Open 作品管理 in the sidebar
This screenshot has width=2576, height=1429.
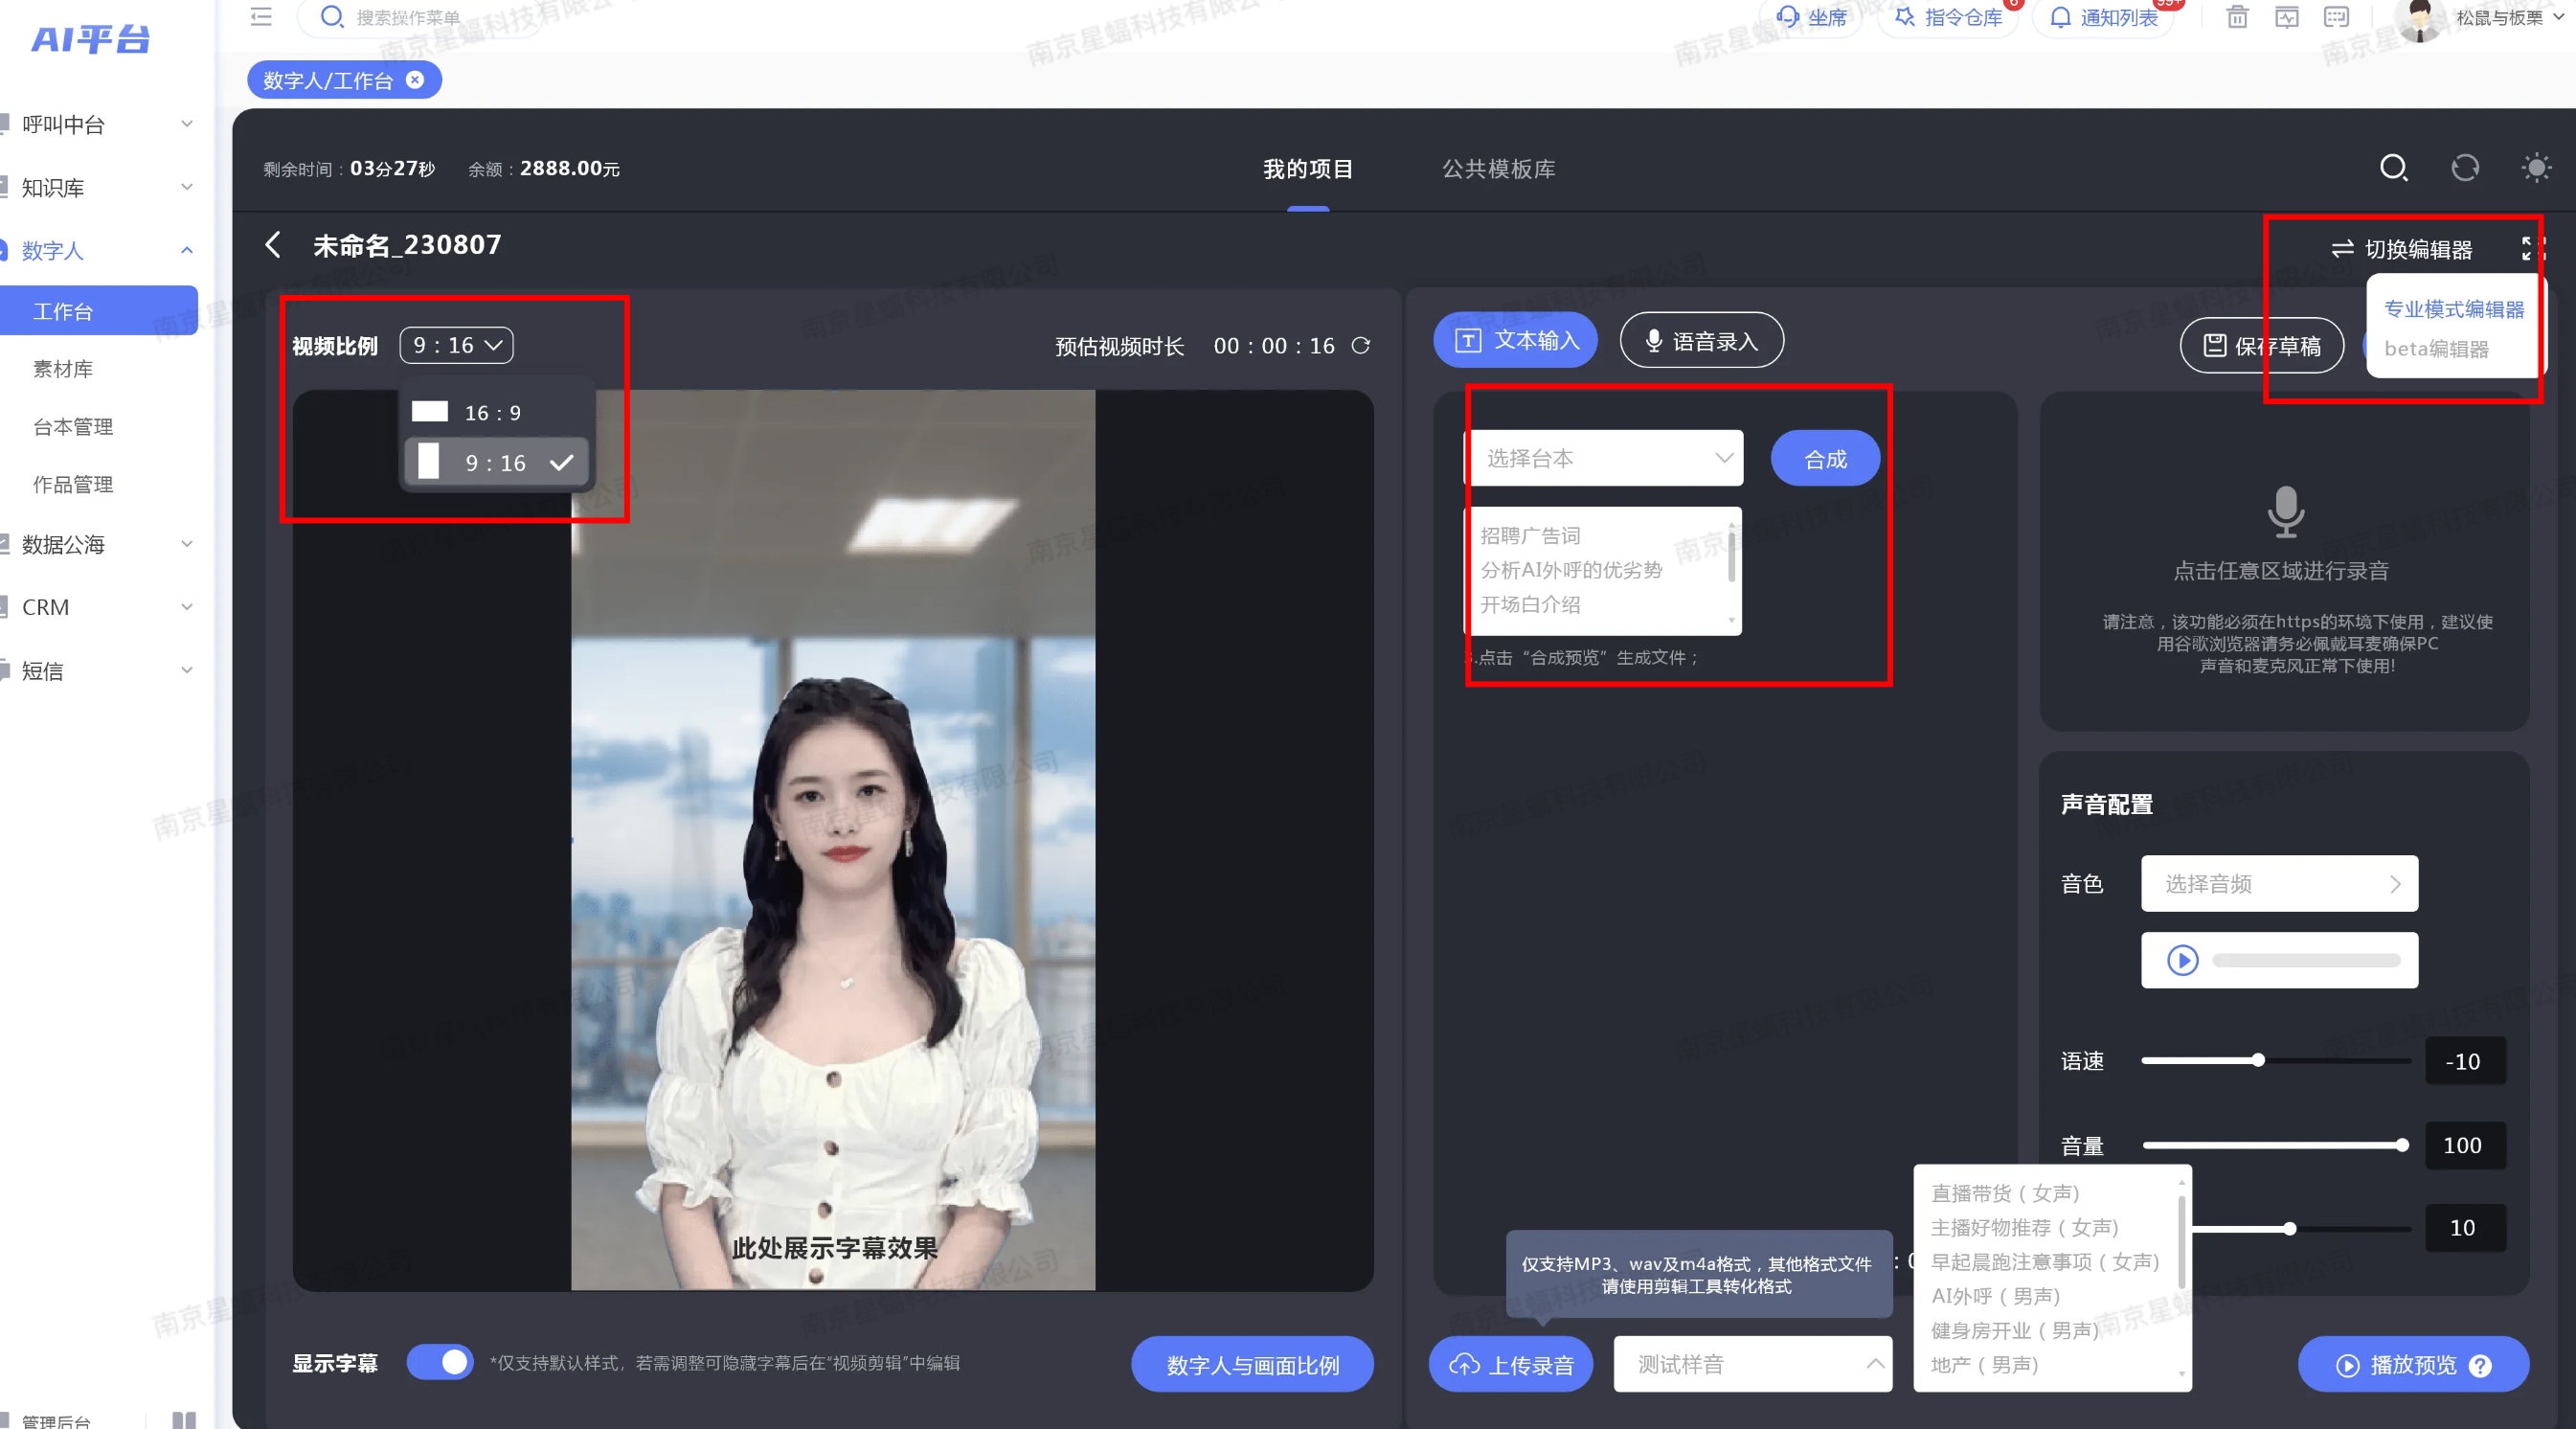(x=73, y=485)
